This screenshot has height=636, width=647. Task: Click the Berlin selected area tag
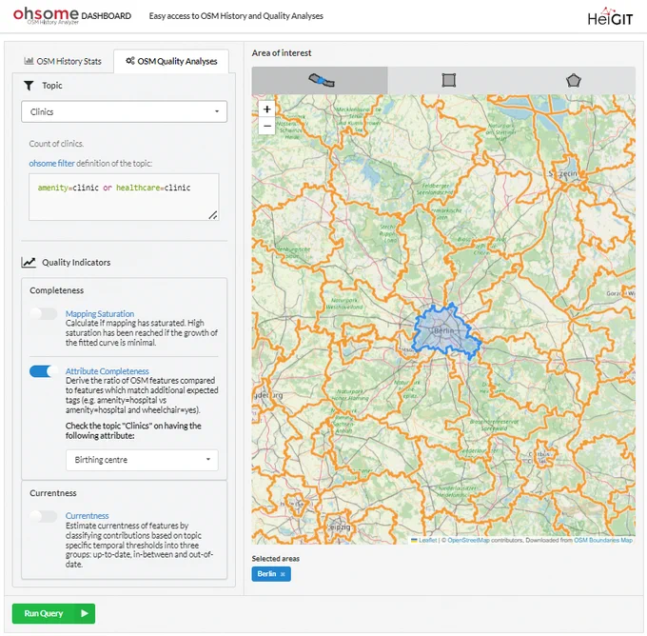pyautogui.click(x=271, y=574)
